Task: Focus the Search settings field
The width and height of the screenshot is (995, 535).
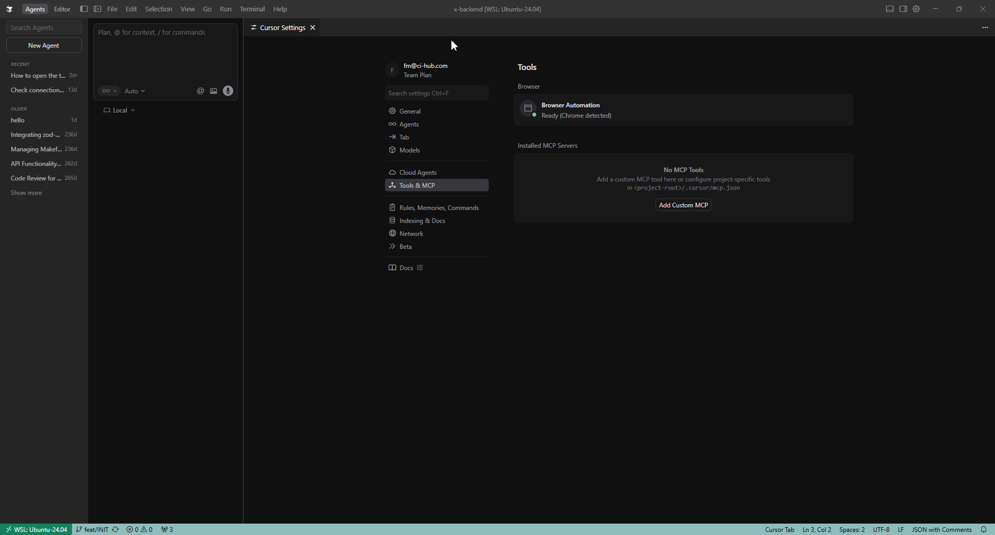Action: [x=436, y=93]
